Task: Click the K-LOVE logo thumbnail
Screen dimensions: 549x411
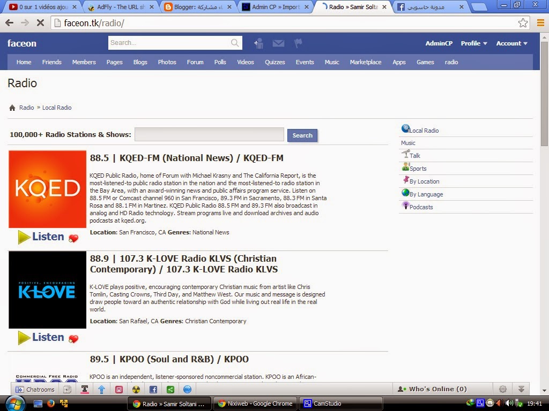Action: tap(47, 290)
